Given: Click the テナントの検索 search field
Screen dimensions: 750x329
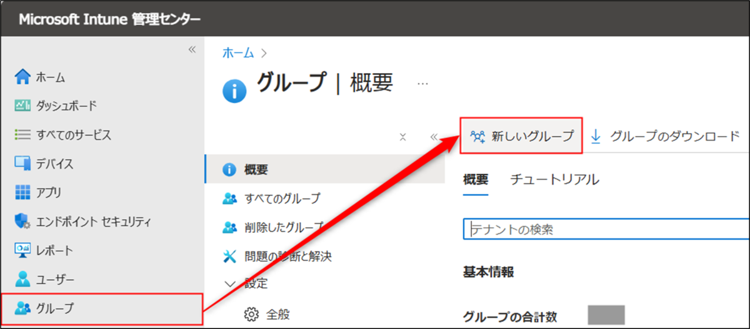Looking at the screenshot, I should coord(606,229).
